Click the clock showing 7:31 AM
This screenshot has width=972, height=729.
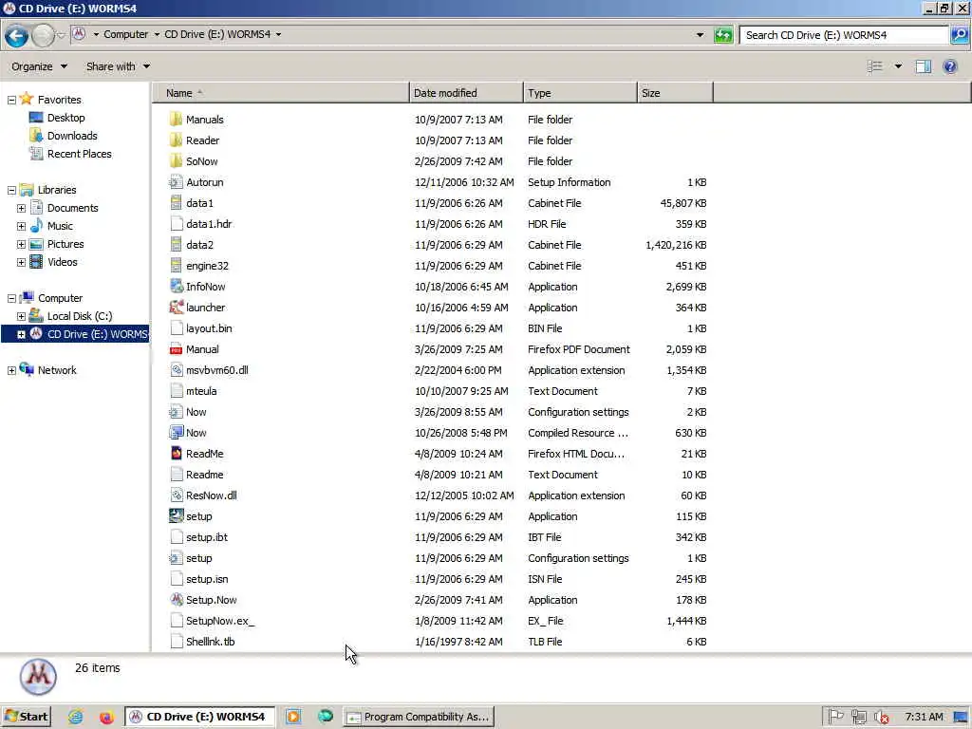click(924, 717)
